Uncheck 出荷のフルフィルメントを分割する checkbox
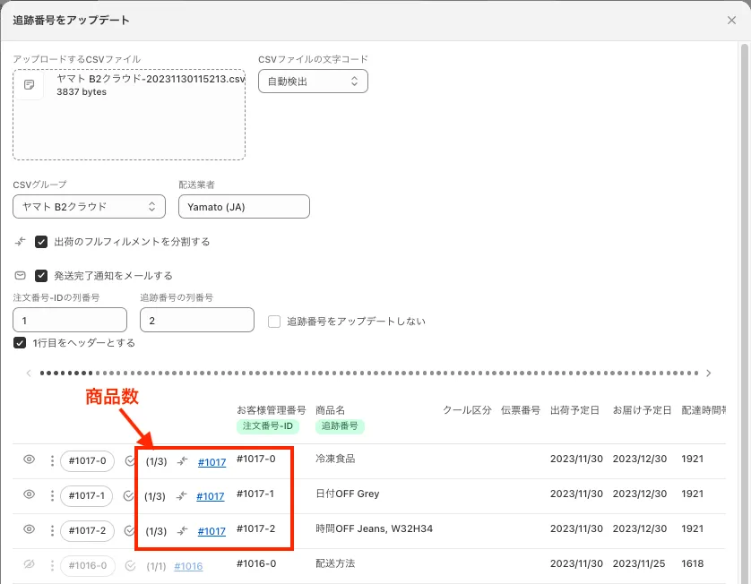 pos(41,242)
